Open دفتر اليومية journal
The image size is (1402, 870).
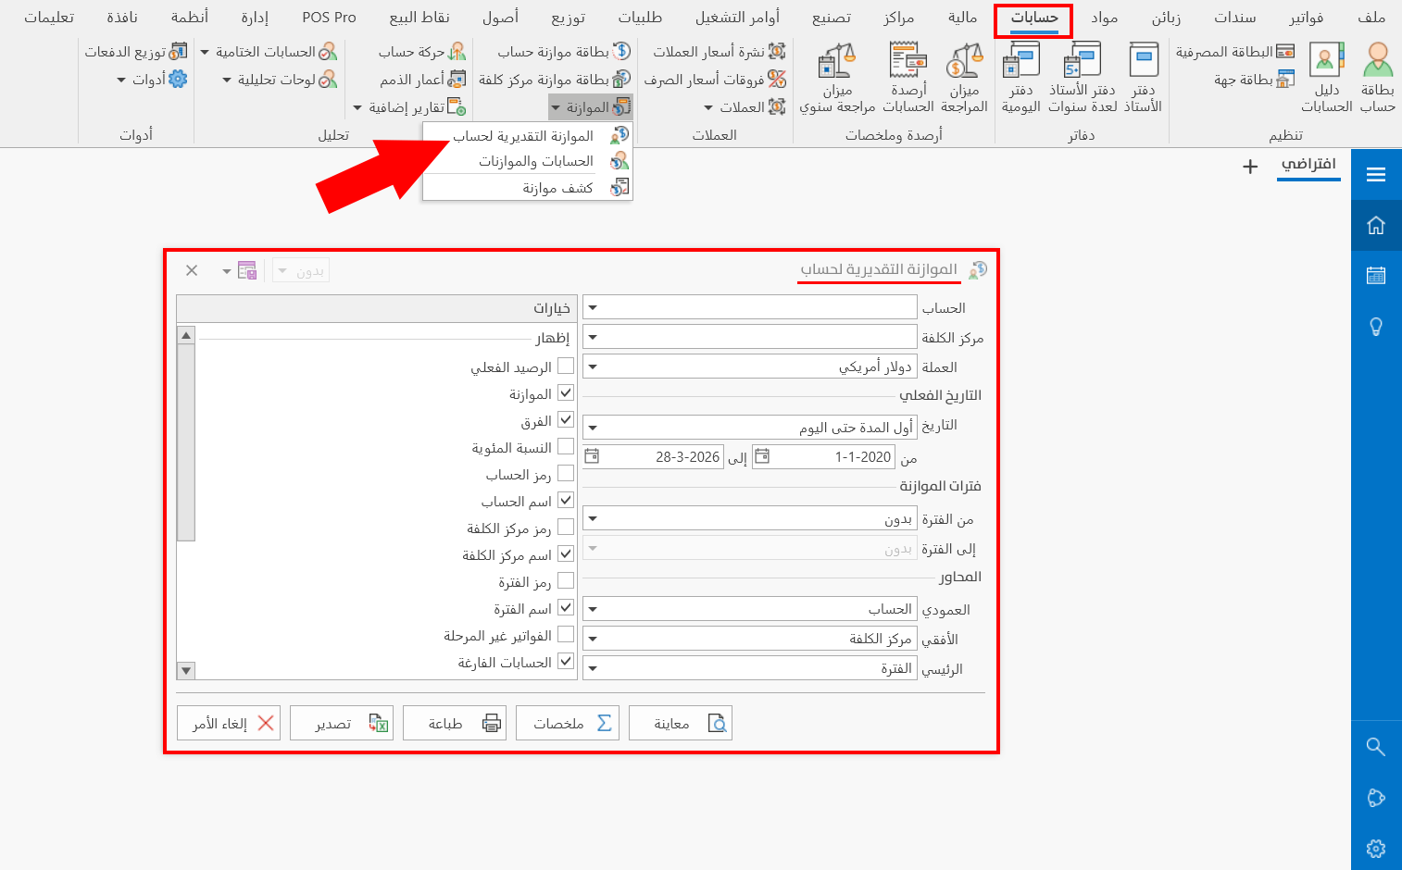1020,79
